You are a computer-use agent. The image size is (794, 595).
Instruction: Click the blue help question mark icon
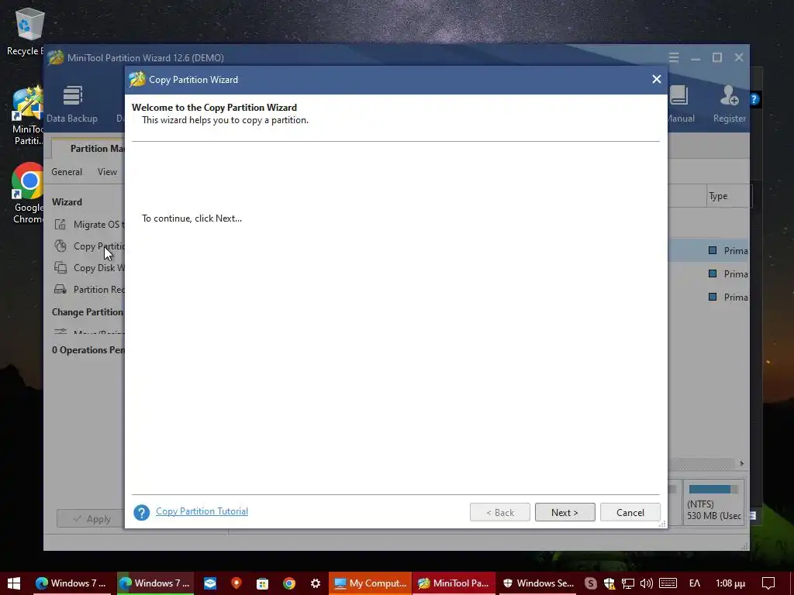coord(141,513)
